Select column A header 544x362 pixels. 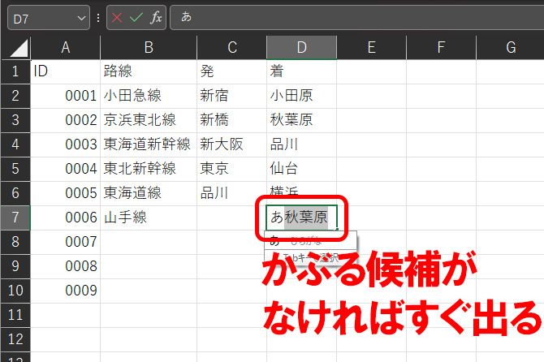point(65,48)
